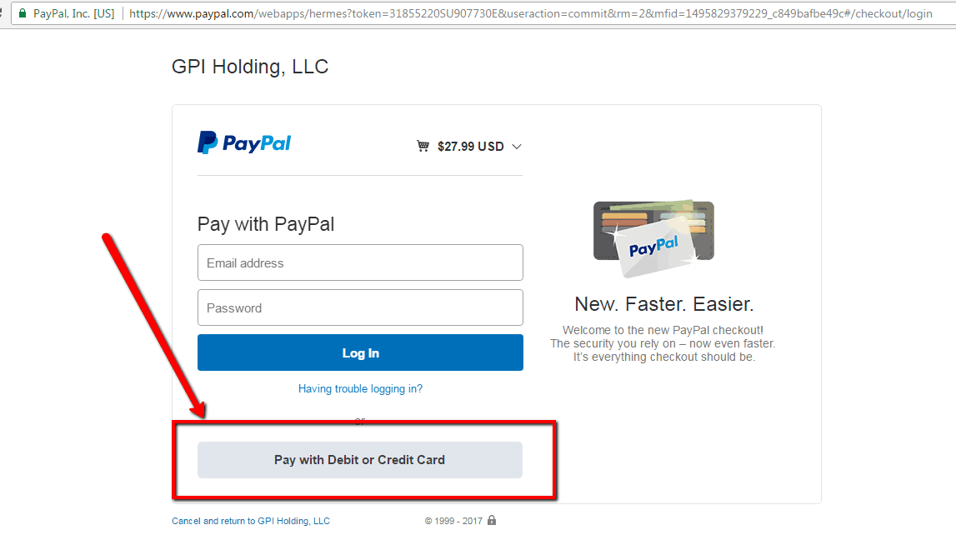
Task: Click the padlock icon beside copyright
Action: pyautogui.click(x=492, y=521)
